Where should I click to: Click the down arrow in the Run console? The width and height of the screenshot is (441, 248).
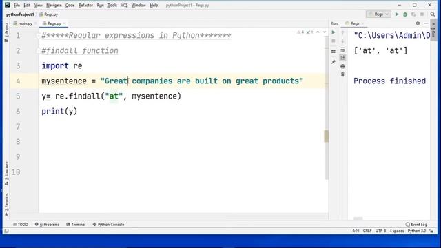342,41
